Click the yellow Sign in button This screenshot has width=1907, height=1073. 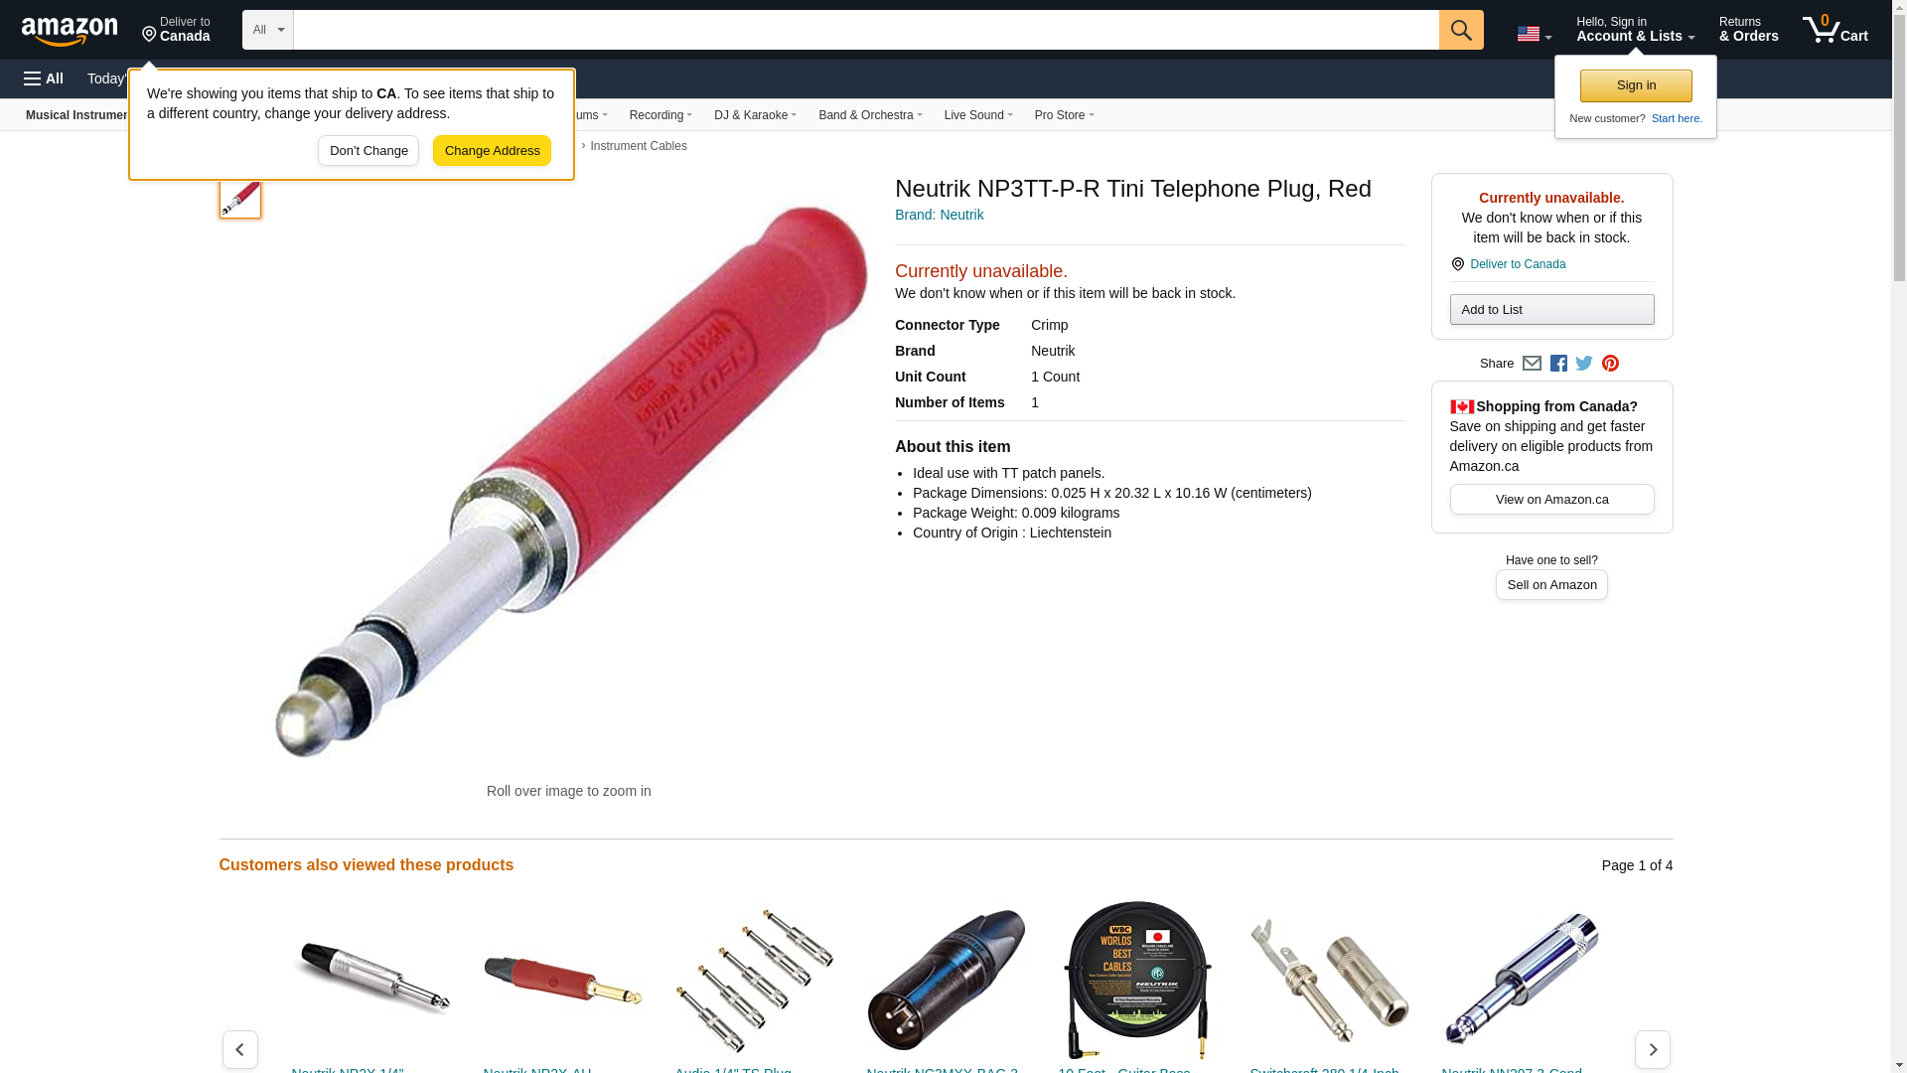click(x=1636, y=85)
